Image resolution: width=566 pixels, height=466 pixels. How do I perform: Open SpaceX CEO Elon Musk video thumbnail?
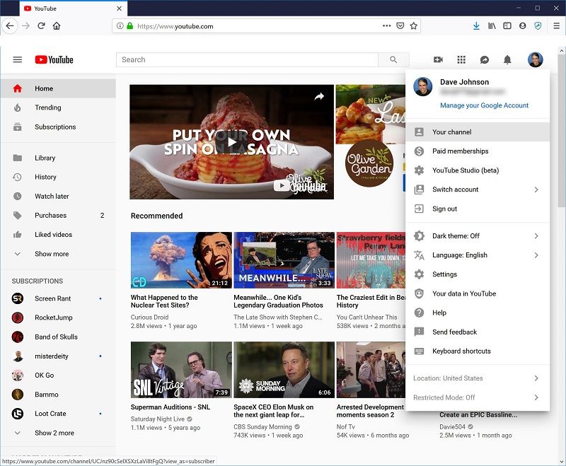[284, 370]
